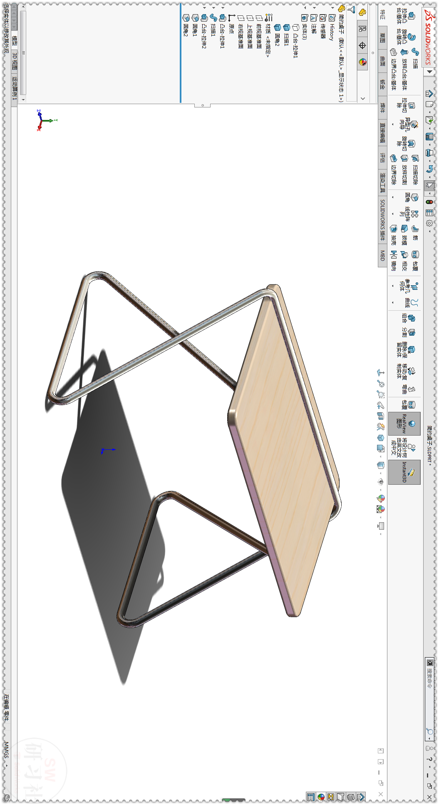
Task: Switch to the Evaluate (评估) tab
Action: click(383, 157)
